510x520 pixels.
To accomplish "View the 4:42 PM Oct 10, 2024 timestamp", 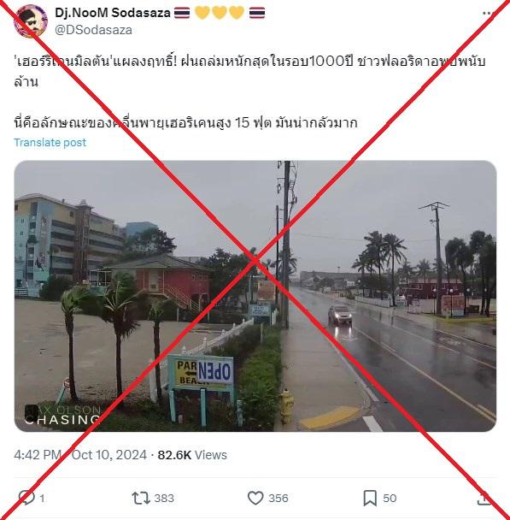I will 80,455.
